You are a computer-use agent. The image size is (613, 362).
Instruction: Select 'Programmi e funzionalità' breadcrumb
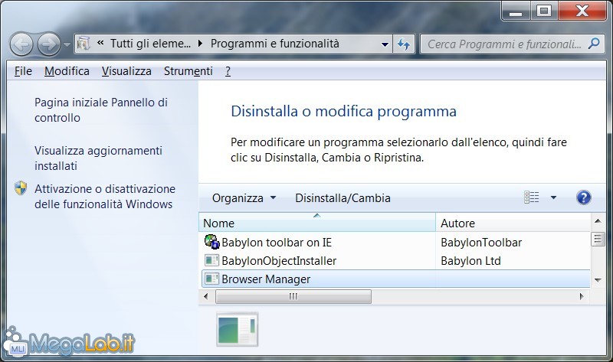click(x=275, y=44)
